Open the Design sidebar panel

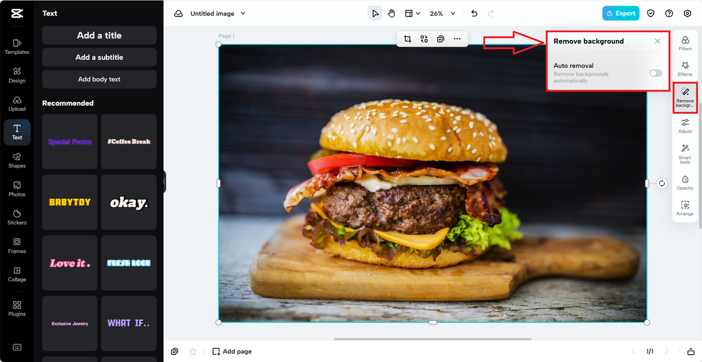[x=17, y=75]
